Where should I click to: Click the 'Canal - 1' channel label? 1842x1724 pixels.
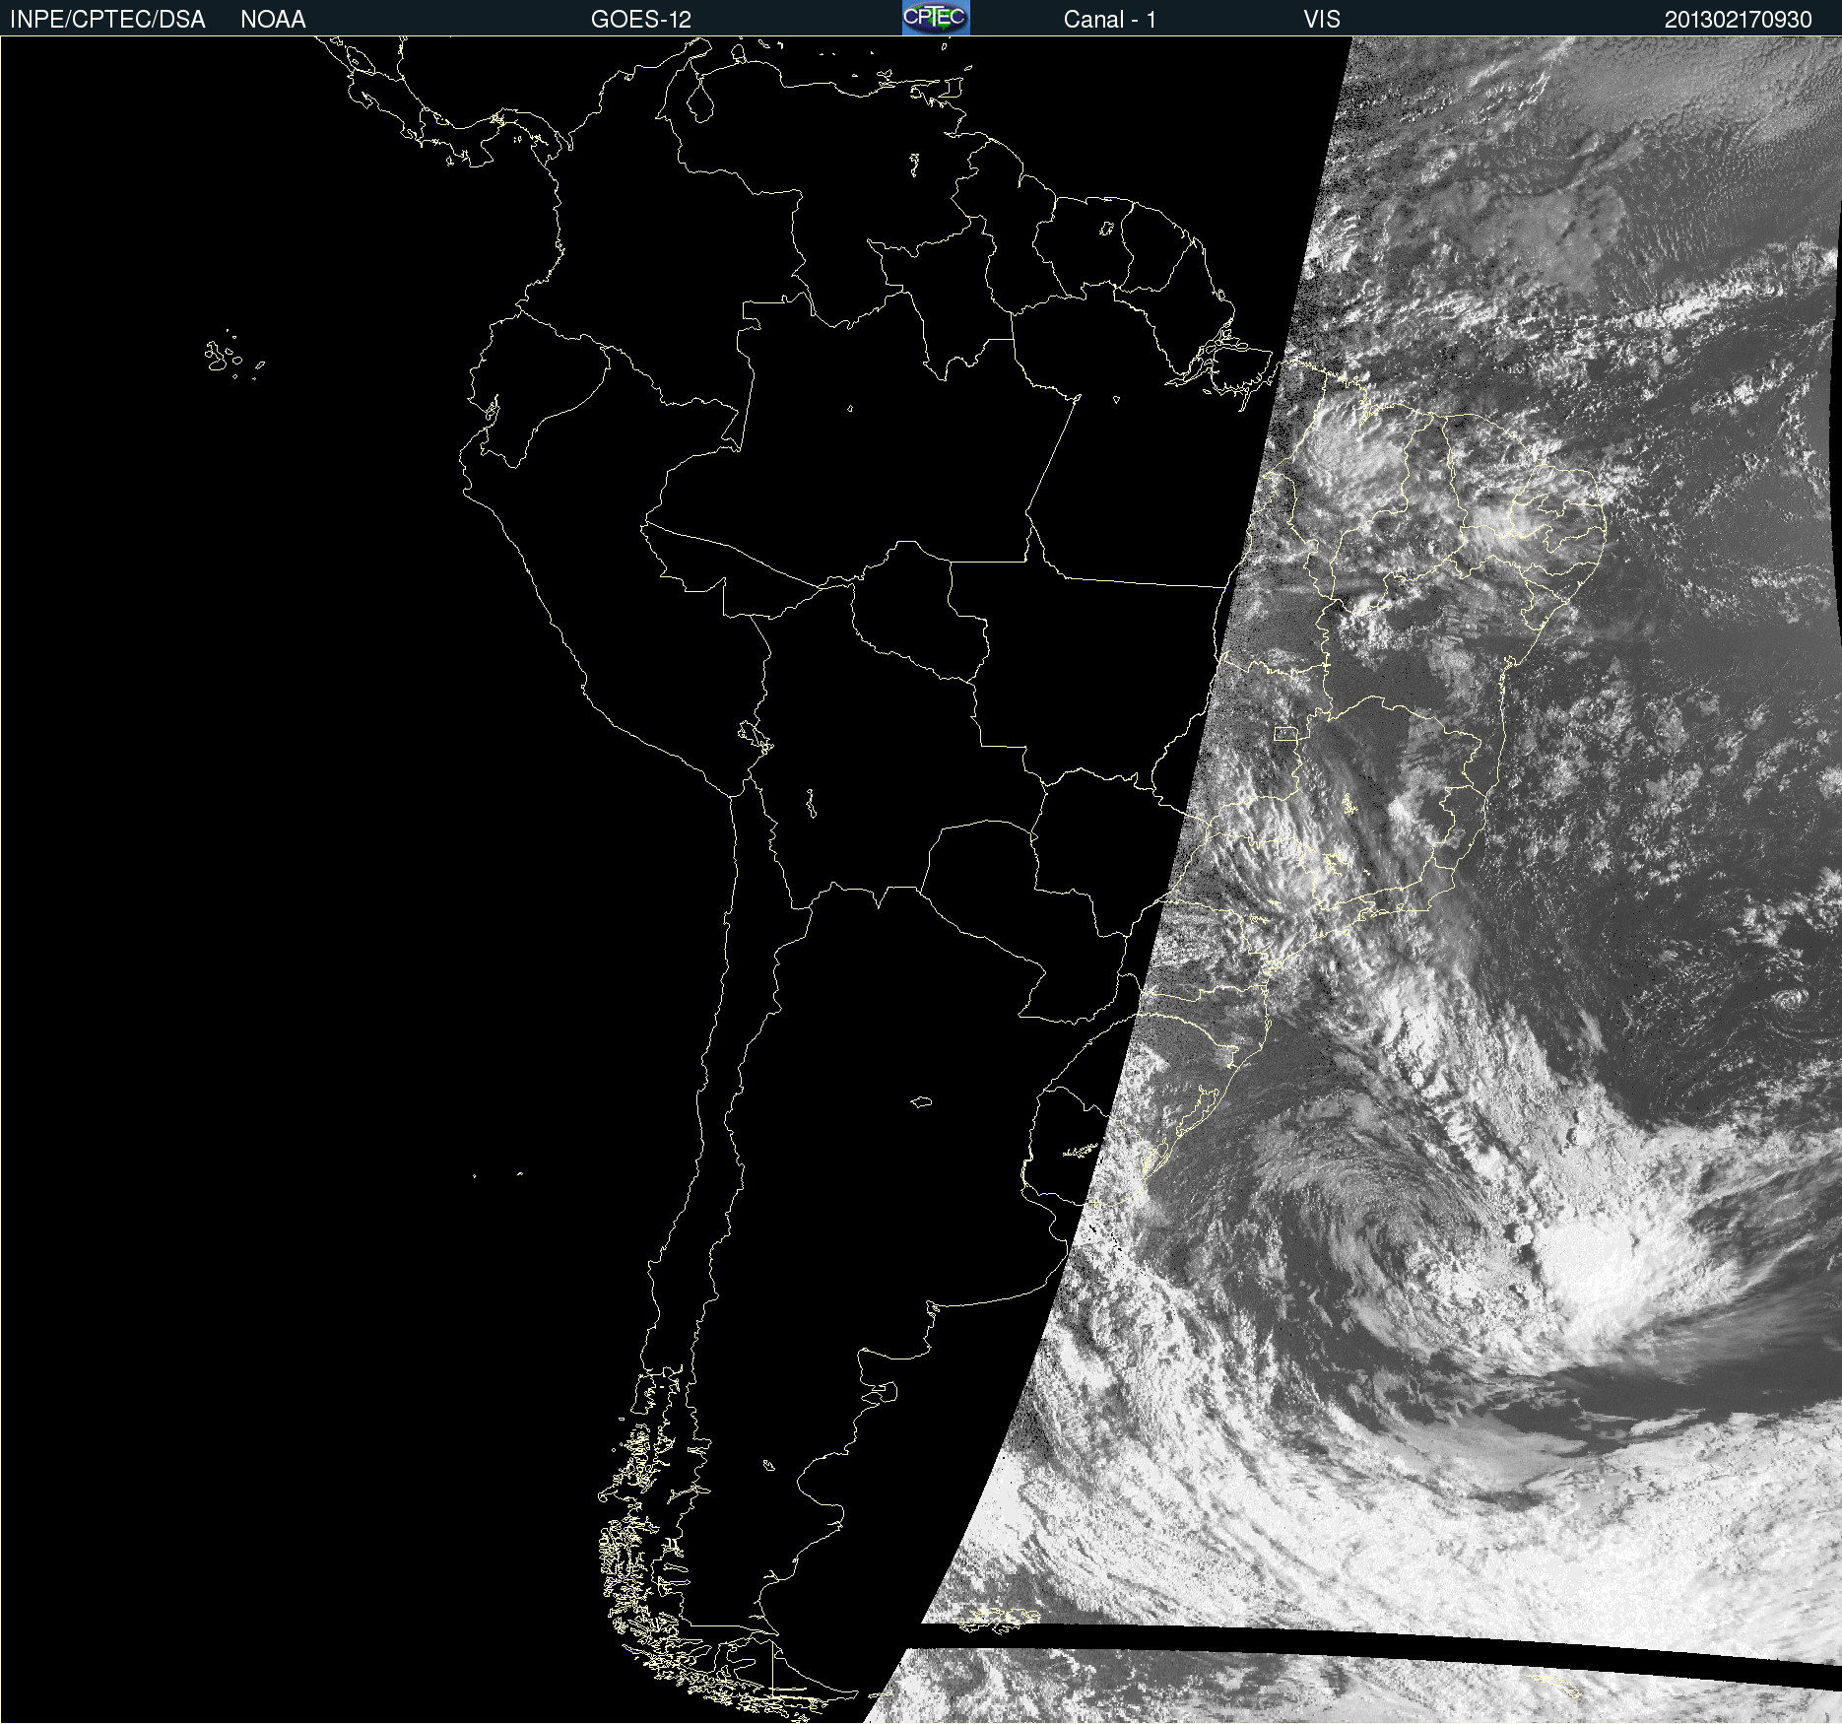[x=1109, y=20]
